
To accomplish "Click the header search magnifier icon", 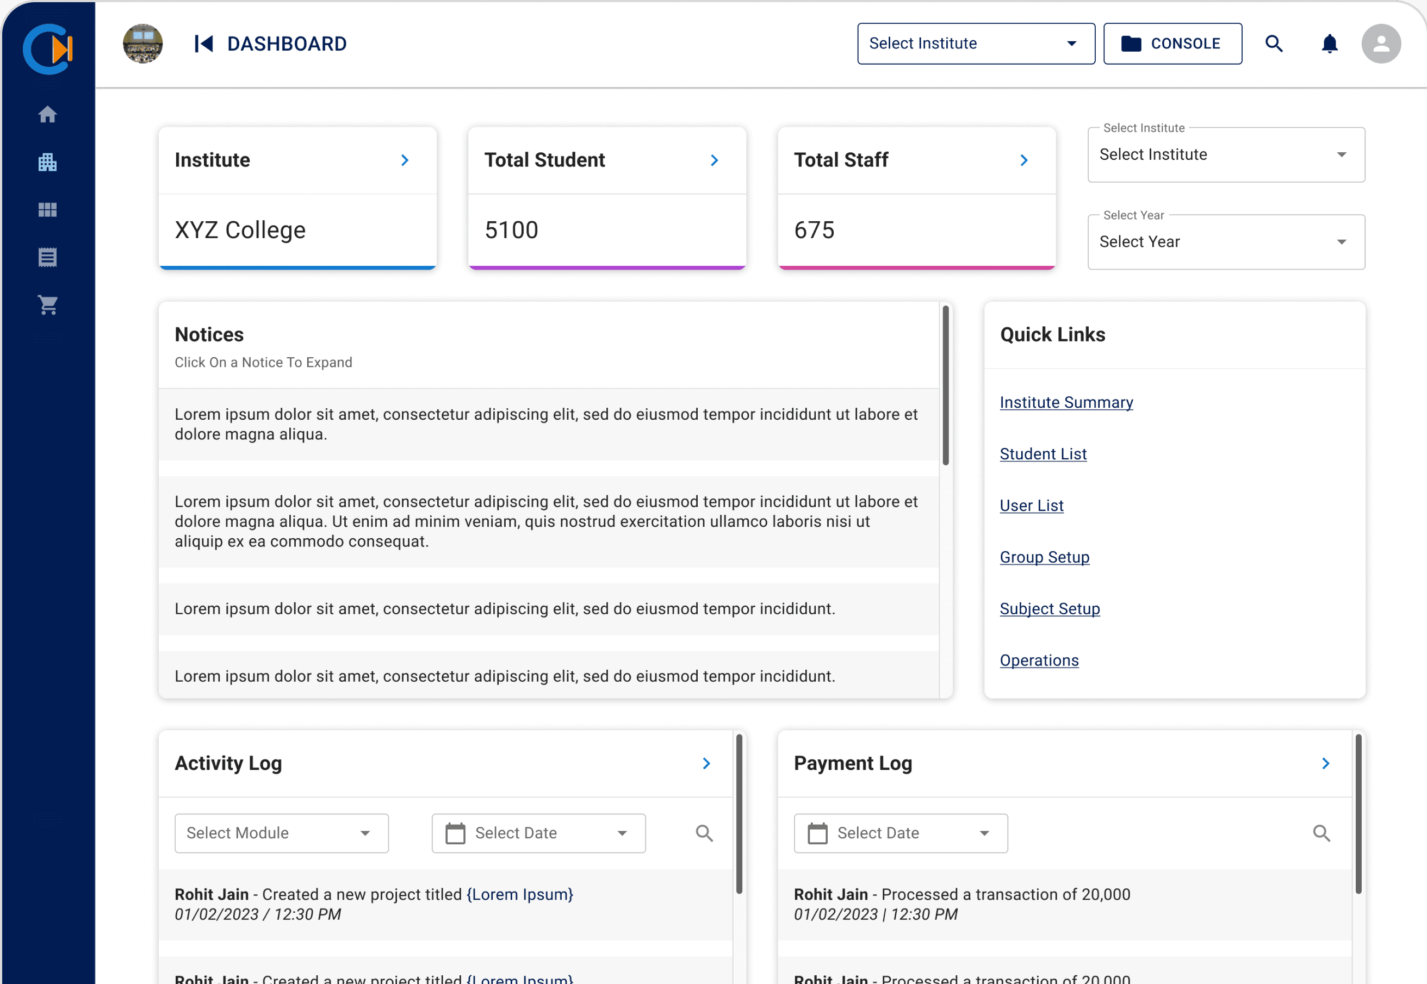I will pyautogui.click(x=1274, y=44).
